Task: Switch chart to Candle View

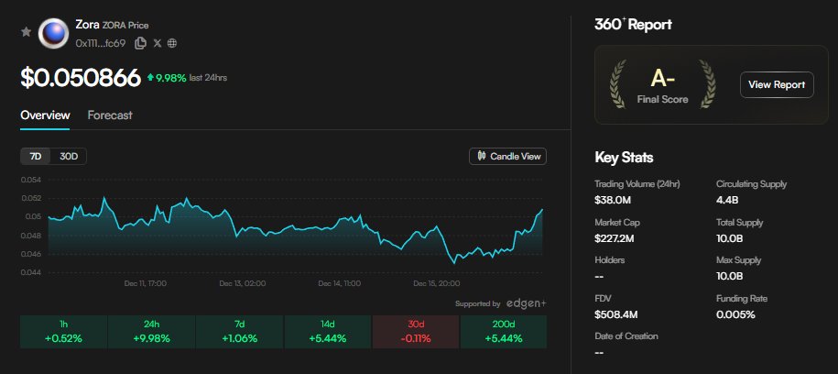Action: click(x=507, y=156)
